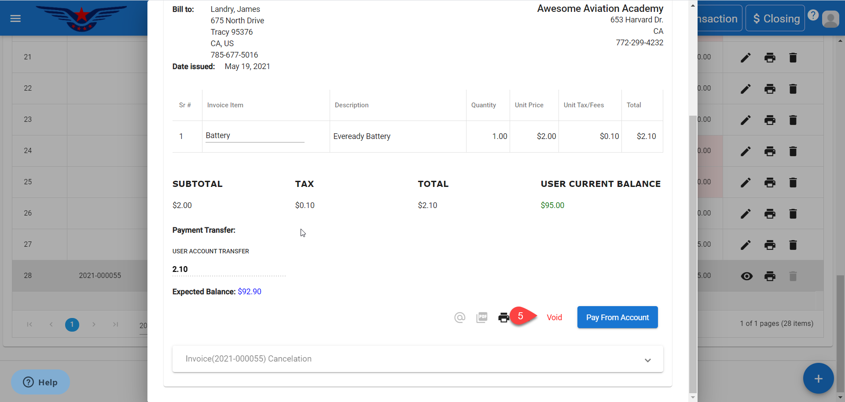845x402 pixels.
Task: Click the add new floating plus button
Action: coord(818,379)
